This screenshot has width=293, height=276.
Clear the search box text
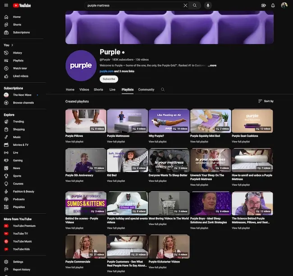(185, 5)
